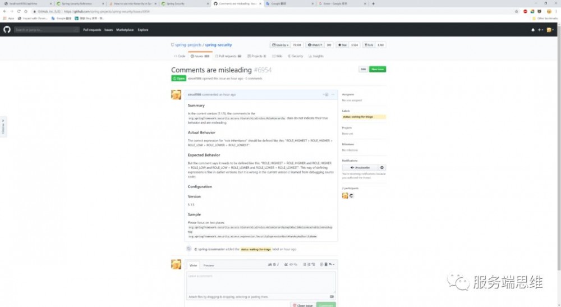Switch to the Wiki tab

[x=277, y=56]
